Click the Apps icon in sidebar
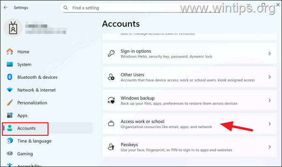Image resolution: width=282 pixels, height=167 pixels. pos(10,115)
